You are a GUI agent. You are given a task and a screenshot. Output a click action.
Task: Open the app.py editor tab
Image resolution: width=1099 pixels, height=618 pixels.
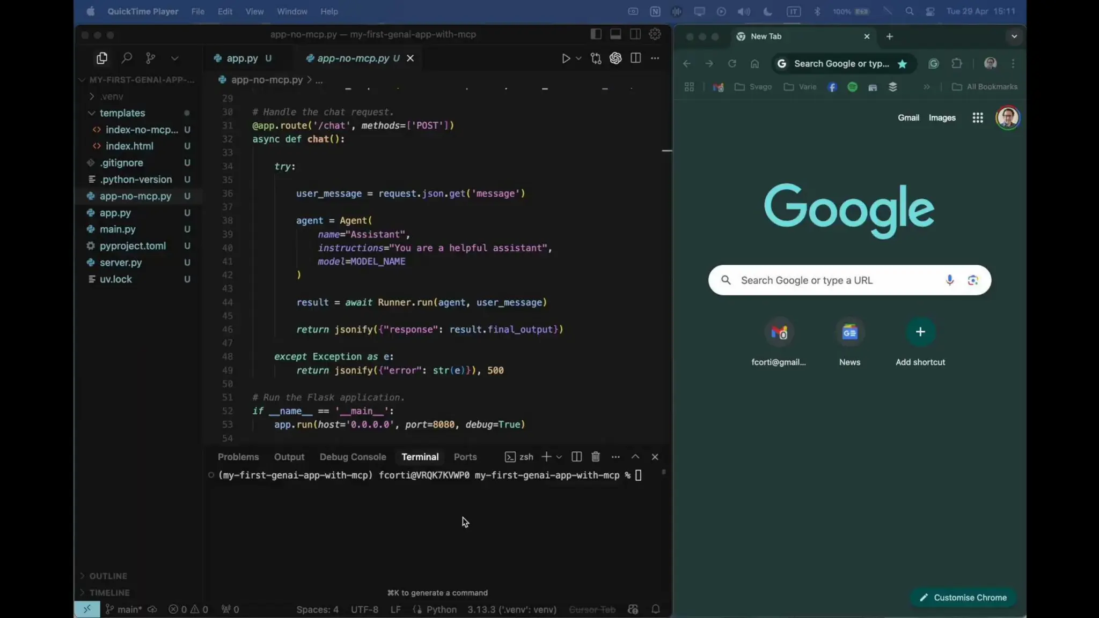point(241,58)
